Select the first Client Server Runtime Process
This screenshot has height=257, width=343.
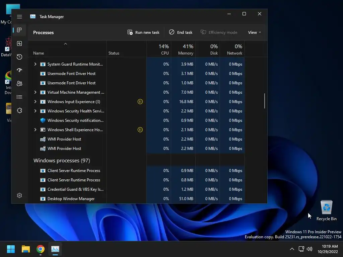(x=138, y=170)
